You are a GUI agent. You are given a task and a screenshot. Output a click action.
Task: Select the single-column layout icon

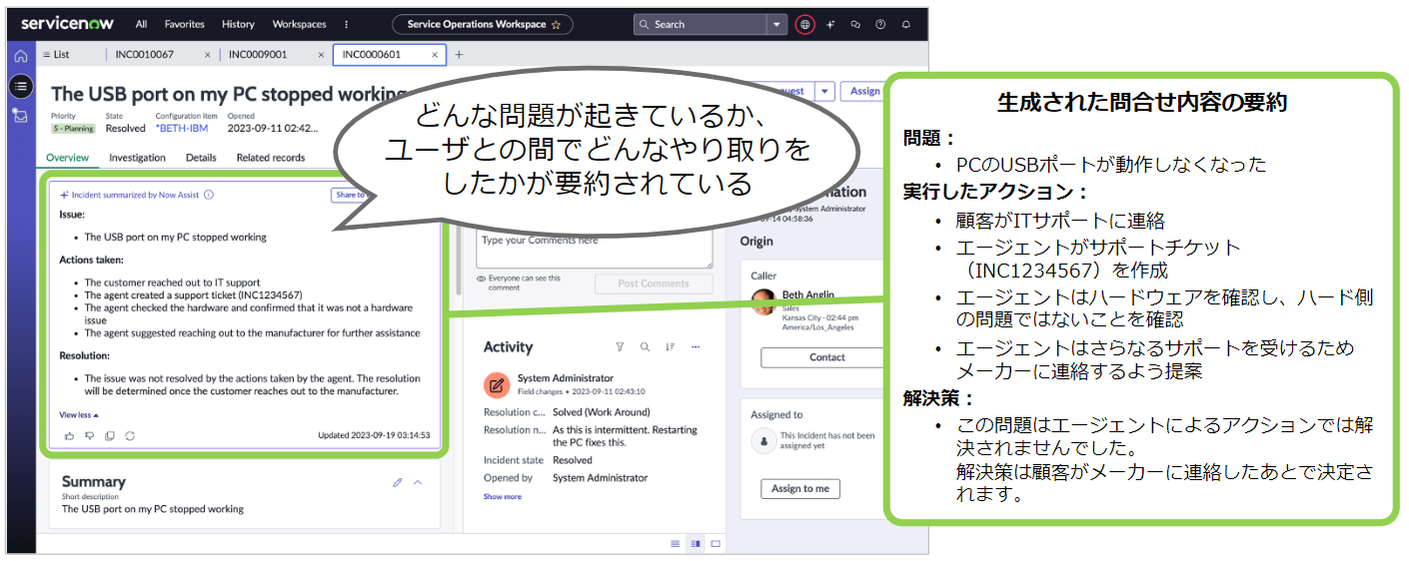tap(675, 543)
